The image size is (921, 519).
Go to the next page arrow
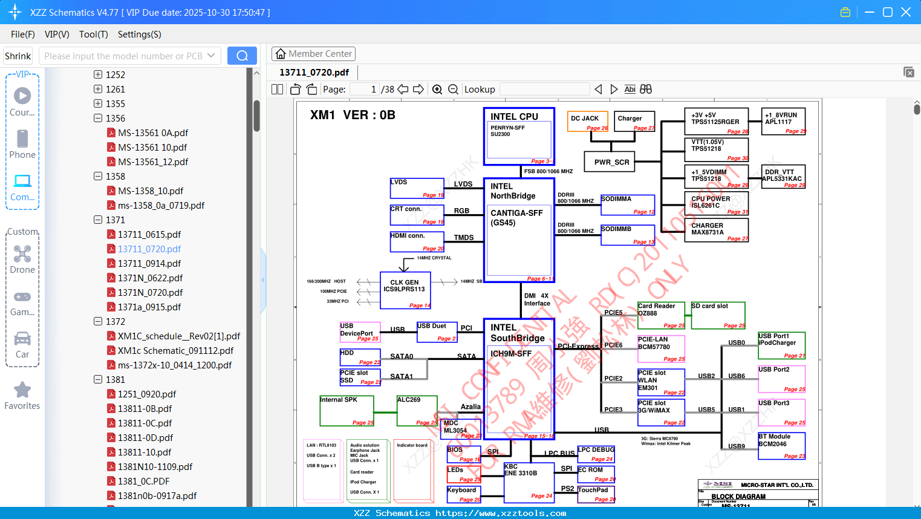pyautogui.click(x=418, y=90)
